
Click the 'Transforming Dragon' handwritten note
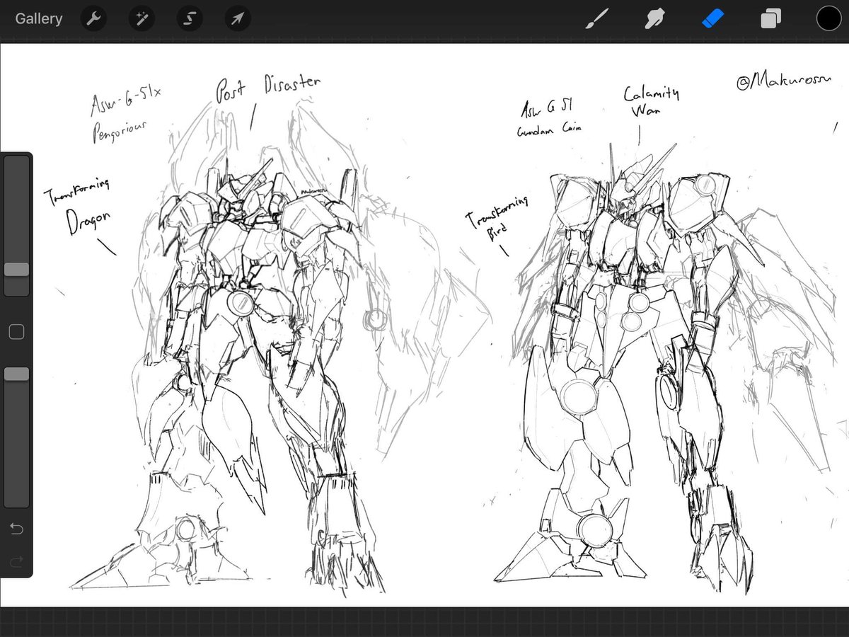pos(79,207)
